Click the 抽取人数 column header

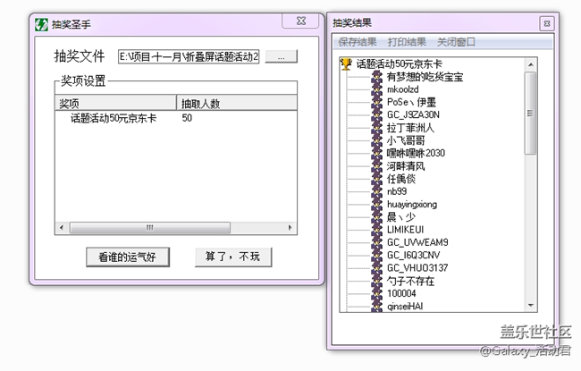tap(237, 103)
